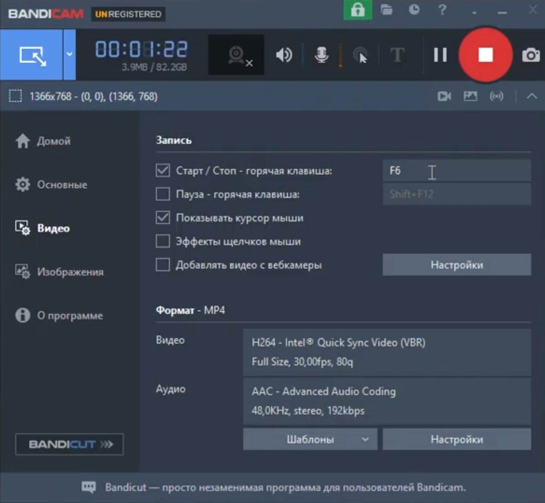Open Настройки button under format section
Viewport: 545px width, 503px height.
click(457, 439)
